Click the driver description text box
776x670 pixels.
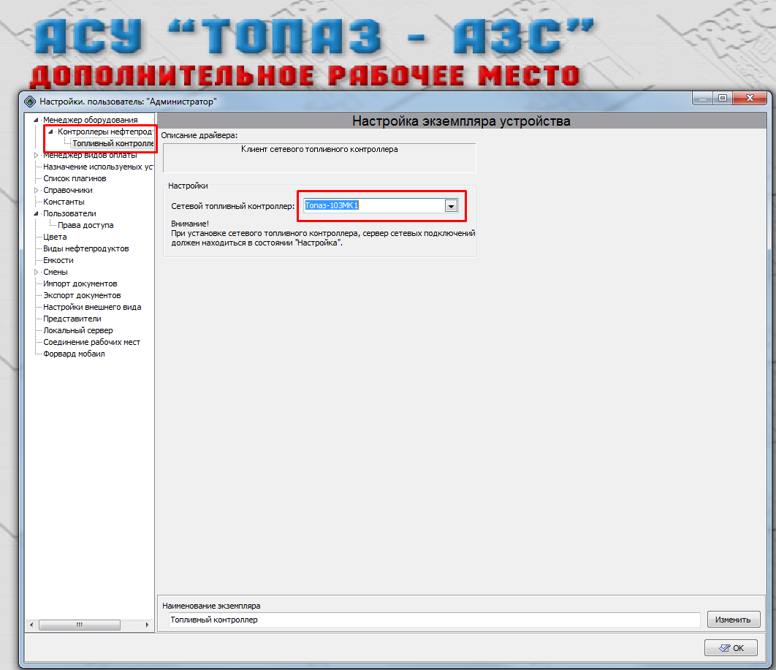(319, 158)
